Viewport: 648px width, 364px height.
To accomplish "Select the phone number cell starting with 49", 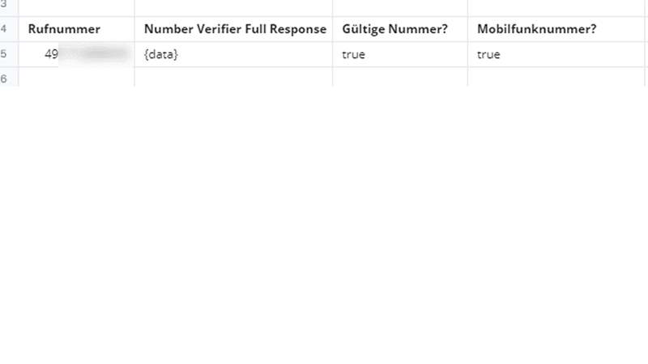I will 76,54.
